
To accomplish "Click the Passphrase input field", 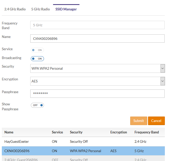I will coord(97,94).
